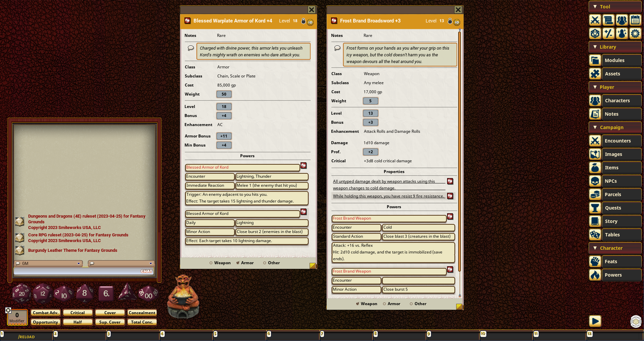Select Weapon radio in Blessed Warplate window
Viewport: 644px width, 341px height.
(211, 263)
